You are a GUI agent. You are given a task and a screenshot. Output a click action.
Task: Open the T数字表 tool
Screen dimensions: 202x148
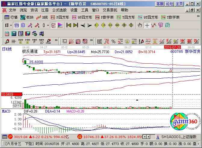click(170, 17)
